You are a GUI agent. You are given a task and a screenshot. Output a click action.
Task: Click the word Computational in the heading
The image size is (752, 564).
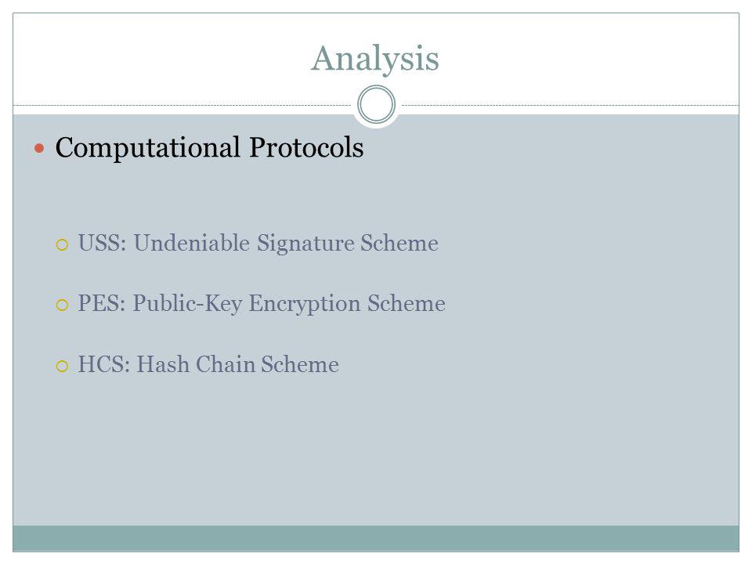[x=148, y=147]
